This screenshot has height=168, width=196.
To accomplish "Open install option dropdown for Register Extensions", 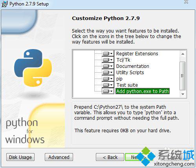I will tap(108, 53).
